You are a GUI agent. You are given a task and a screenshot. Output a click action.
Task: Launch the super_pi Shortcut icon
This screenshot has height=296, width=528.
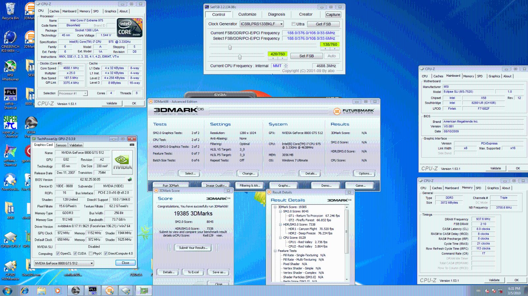pos(10,127)
